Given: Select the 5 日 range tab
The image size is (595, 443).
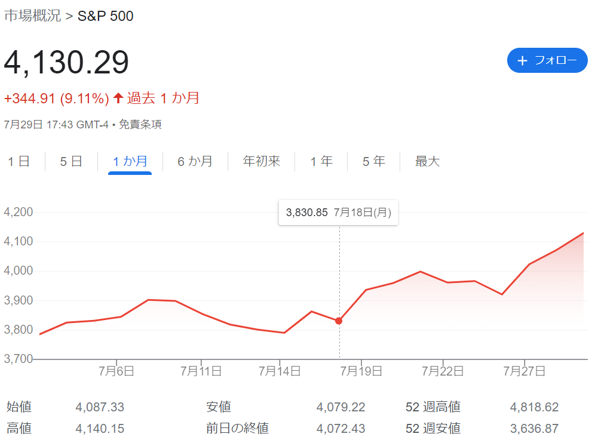Looking at the screenshot, I should (71, 162).
